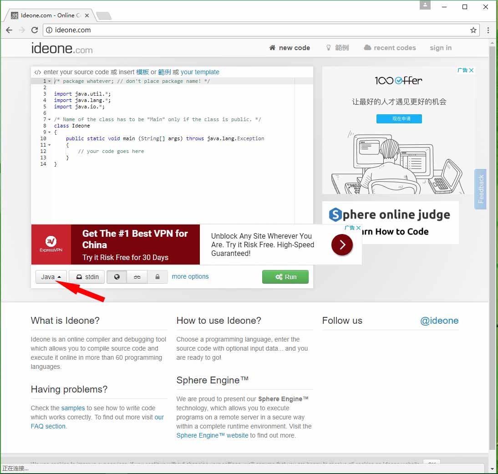Bookmark this page with the star icon

[473, 30]
